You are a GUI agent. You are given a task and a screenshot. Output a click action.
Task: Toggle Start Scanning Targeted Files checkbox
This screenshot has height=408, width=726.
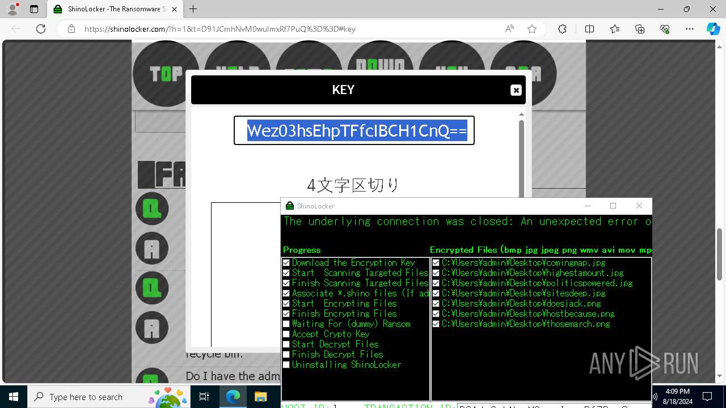(x=286, y=273)
